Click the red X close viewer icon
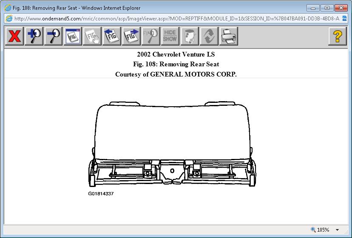 14,36
